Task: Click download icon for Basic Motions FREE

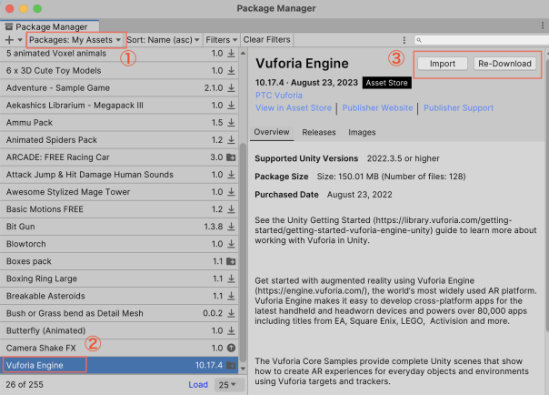Action: click(231, 209)
